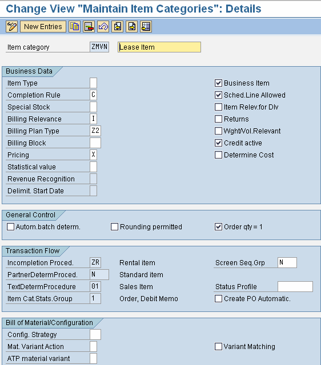Uncheck the Business Item checkbox
321x365 pixels.
click(x=218, y=83)
